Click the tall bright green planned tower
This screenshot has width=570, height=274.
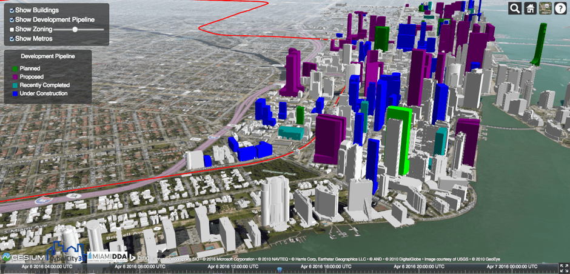(400, 139)
